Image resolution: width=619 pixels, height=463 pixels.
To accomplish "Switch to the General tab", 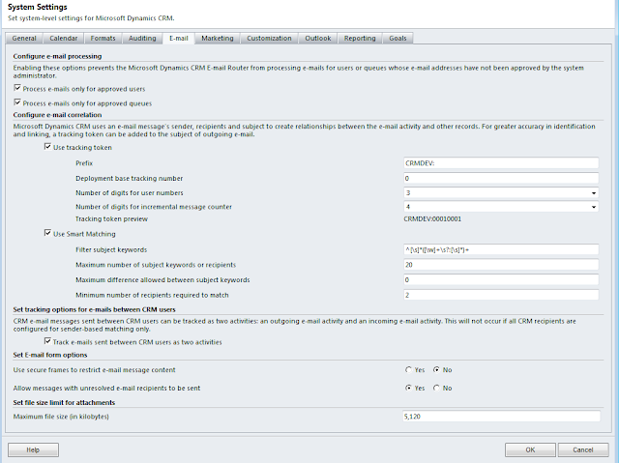I will 25,39.
